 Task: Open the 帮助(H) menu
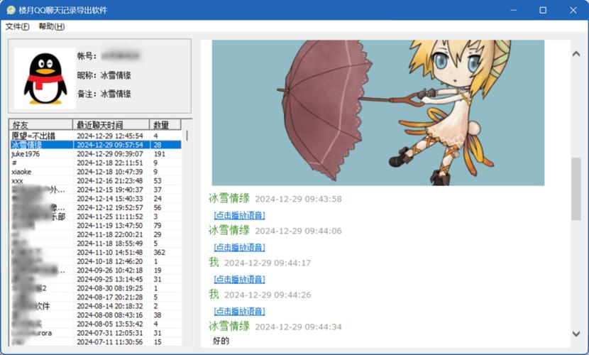51,26
